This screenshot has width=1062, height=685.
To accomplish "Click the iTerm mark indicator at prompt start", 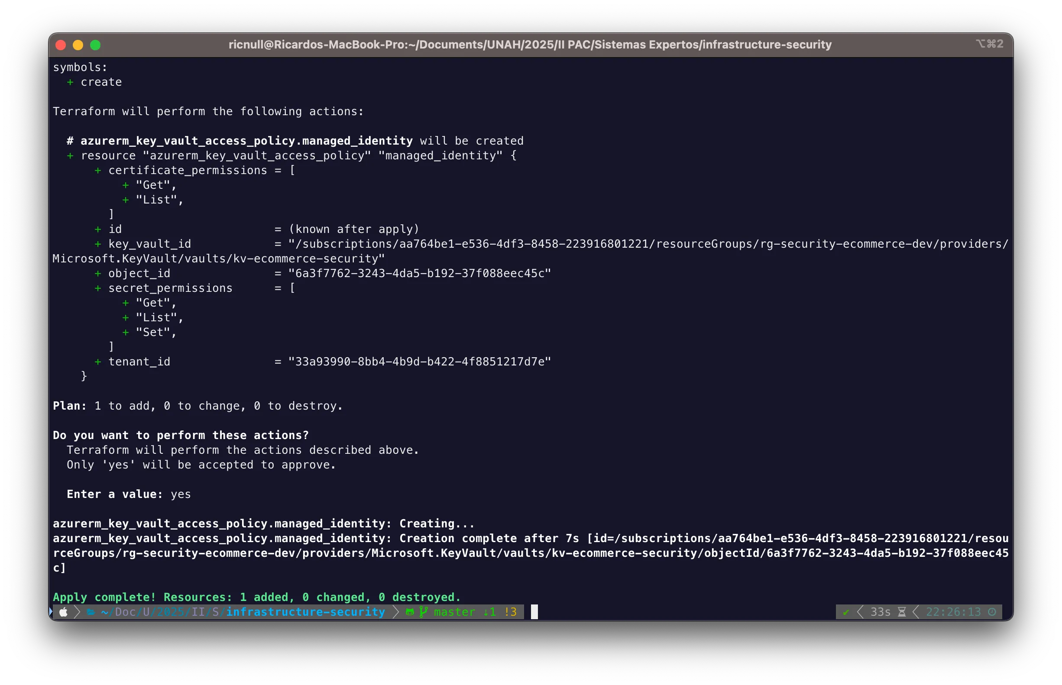I will 51,611.
